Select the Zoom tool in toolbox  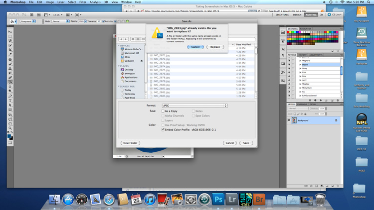tap(10, 128)
